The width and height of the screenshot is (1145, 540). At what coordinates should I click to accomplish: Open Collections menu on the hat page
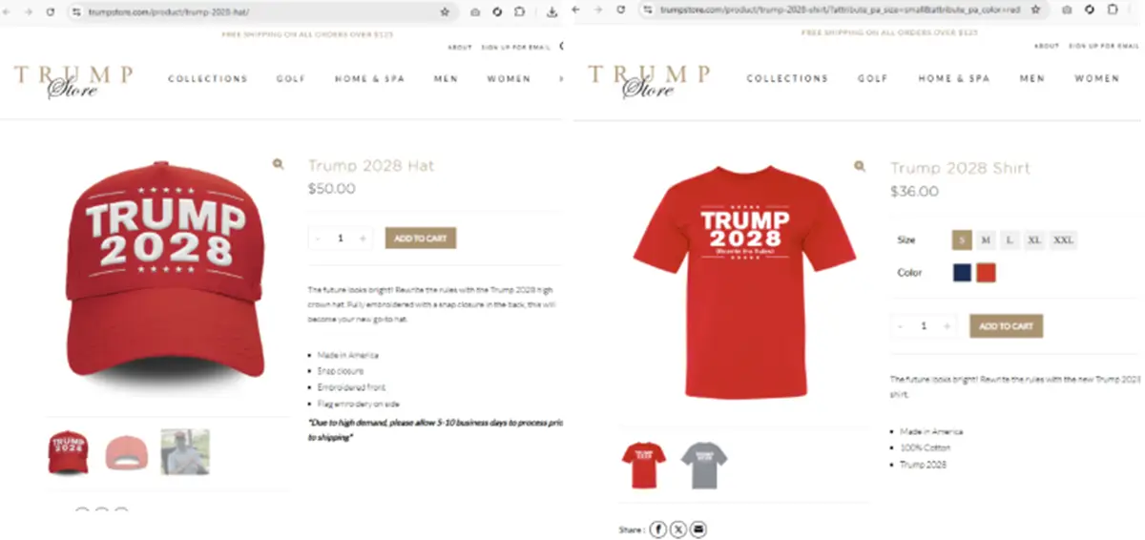coord(208,78)
